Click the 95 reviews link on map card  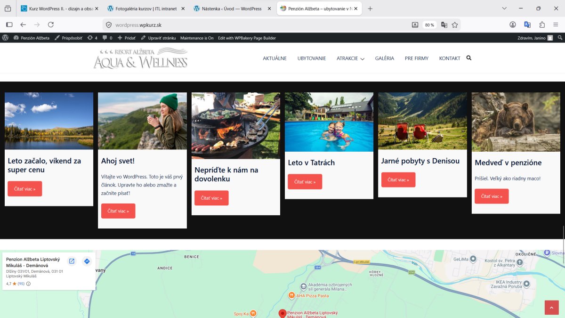(21, 284)
